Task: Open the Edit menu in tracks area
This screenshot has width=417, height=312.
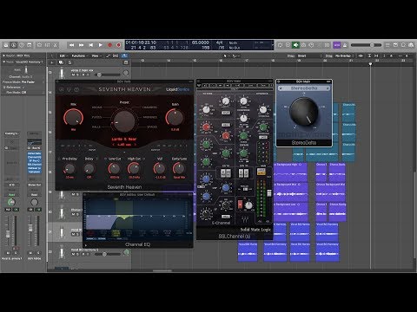Action: click(x=63, y=55)
